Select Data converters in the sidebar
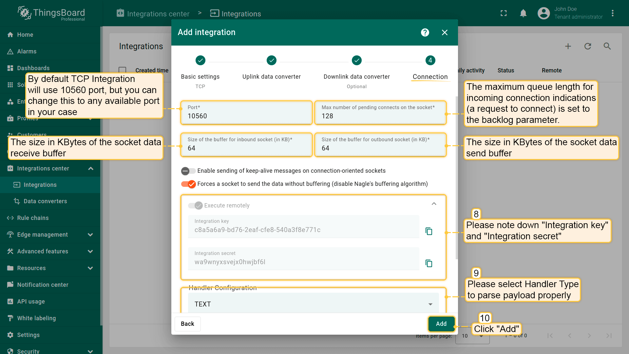 pos(45,201)
